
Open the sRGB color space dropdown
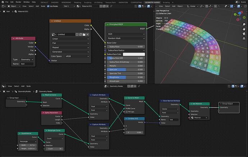(77, 56)
